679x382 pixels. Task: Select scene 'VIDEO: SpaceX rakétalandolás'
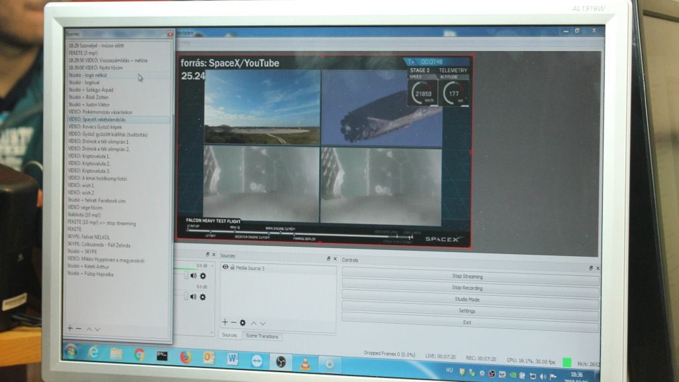click(118, 119)
